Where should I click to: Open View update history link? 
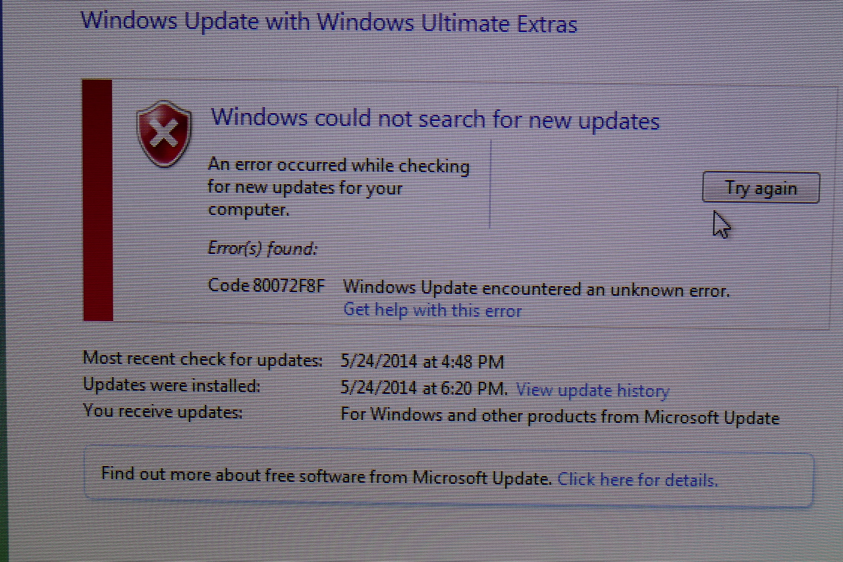[593, 390]
